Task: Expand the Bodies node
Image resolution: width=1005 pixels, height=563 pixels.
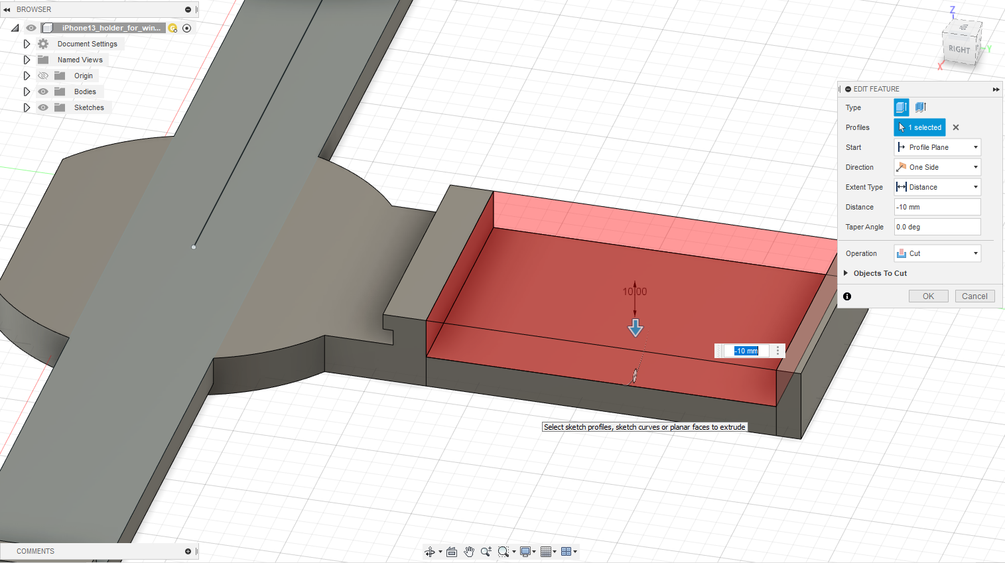Action: tap(27, 92)
